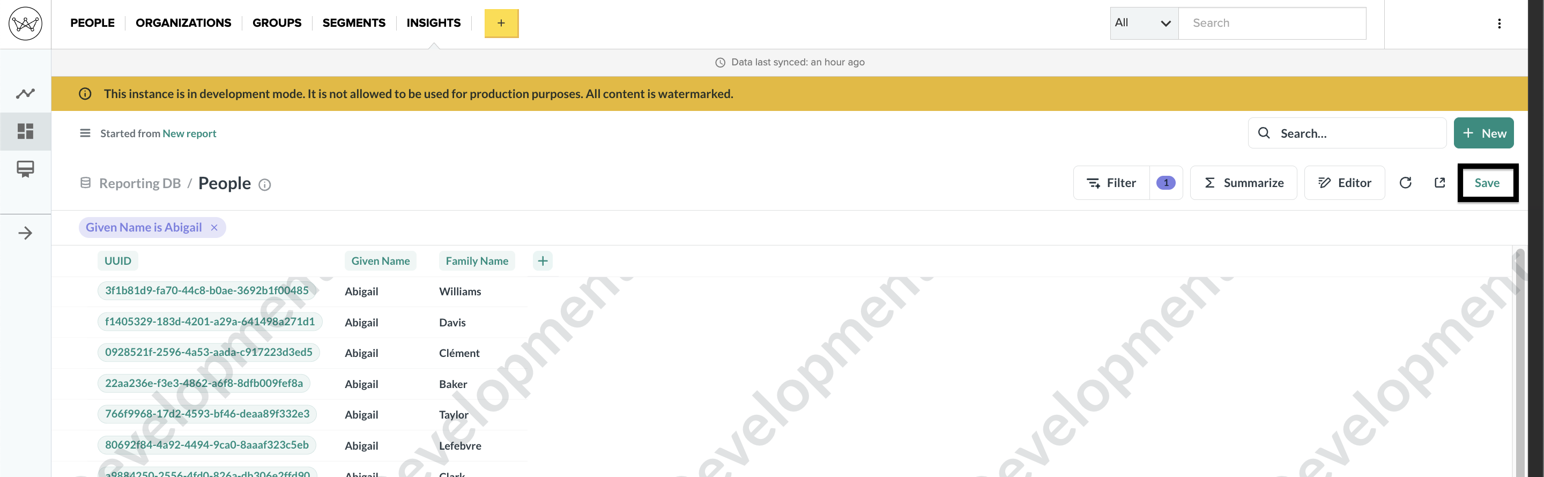Open the New report link
This screenshot has width=1544, height=477.
click(189, 133)
